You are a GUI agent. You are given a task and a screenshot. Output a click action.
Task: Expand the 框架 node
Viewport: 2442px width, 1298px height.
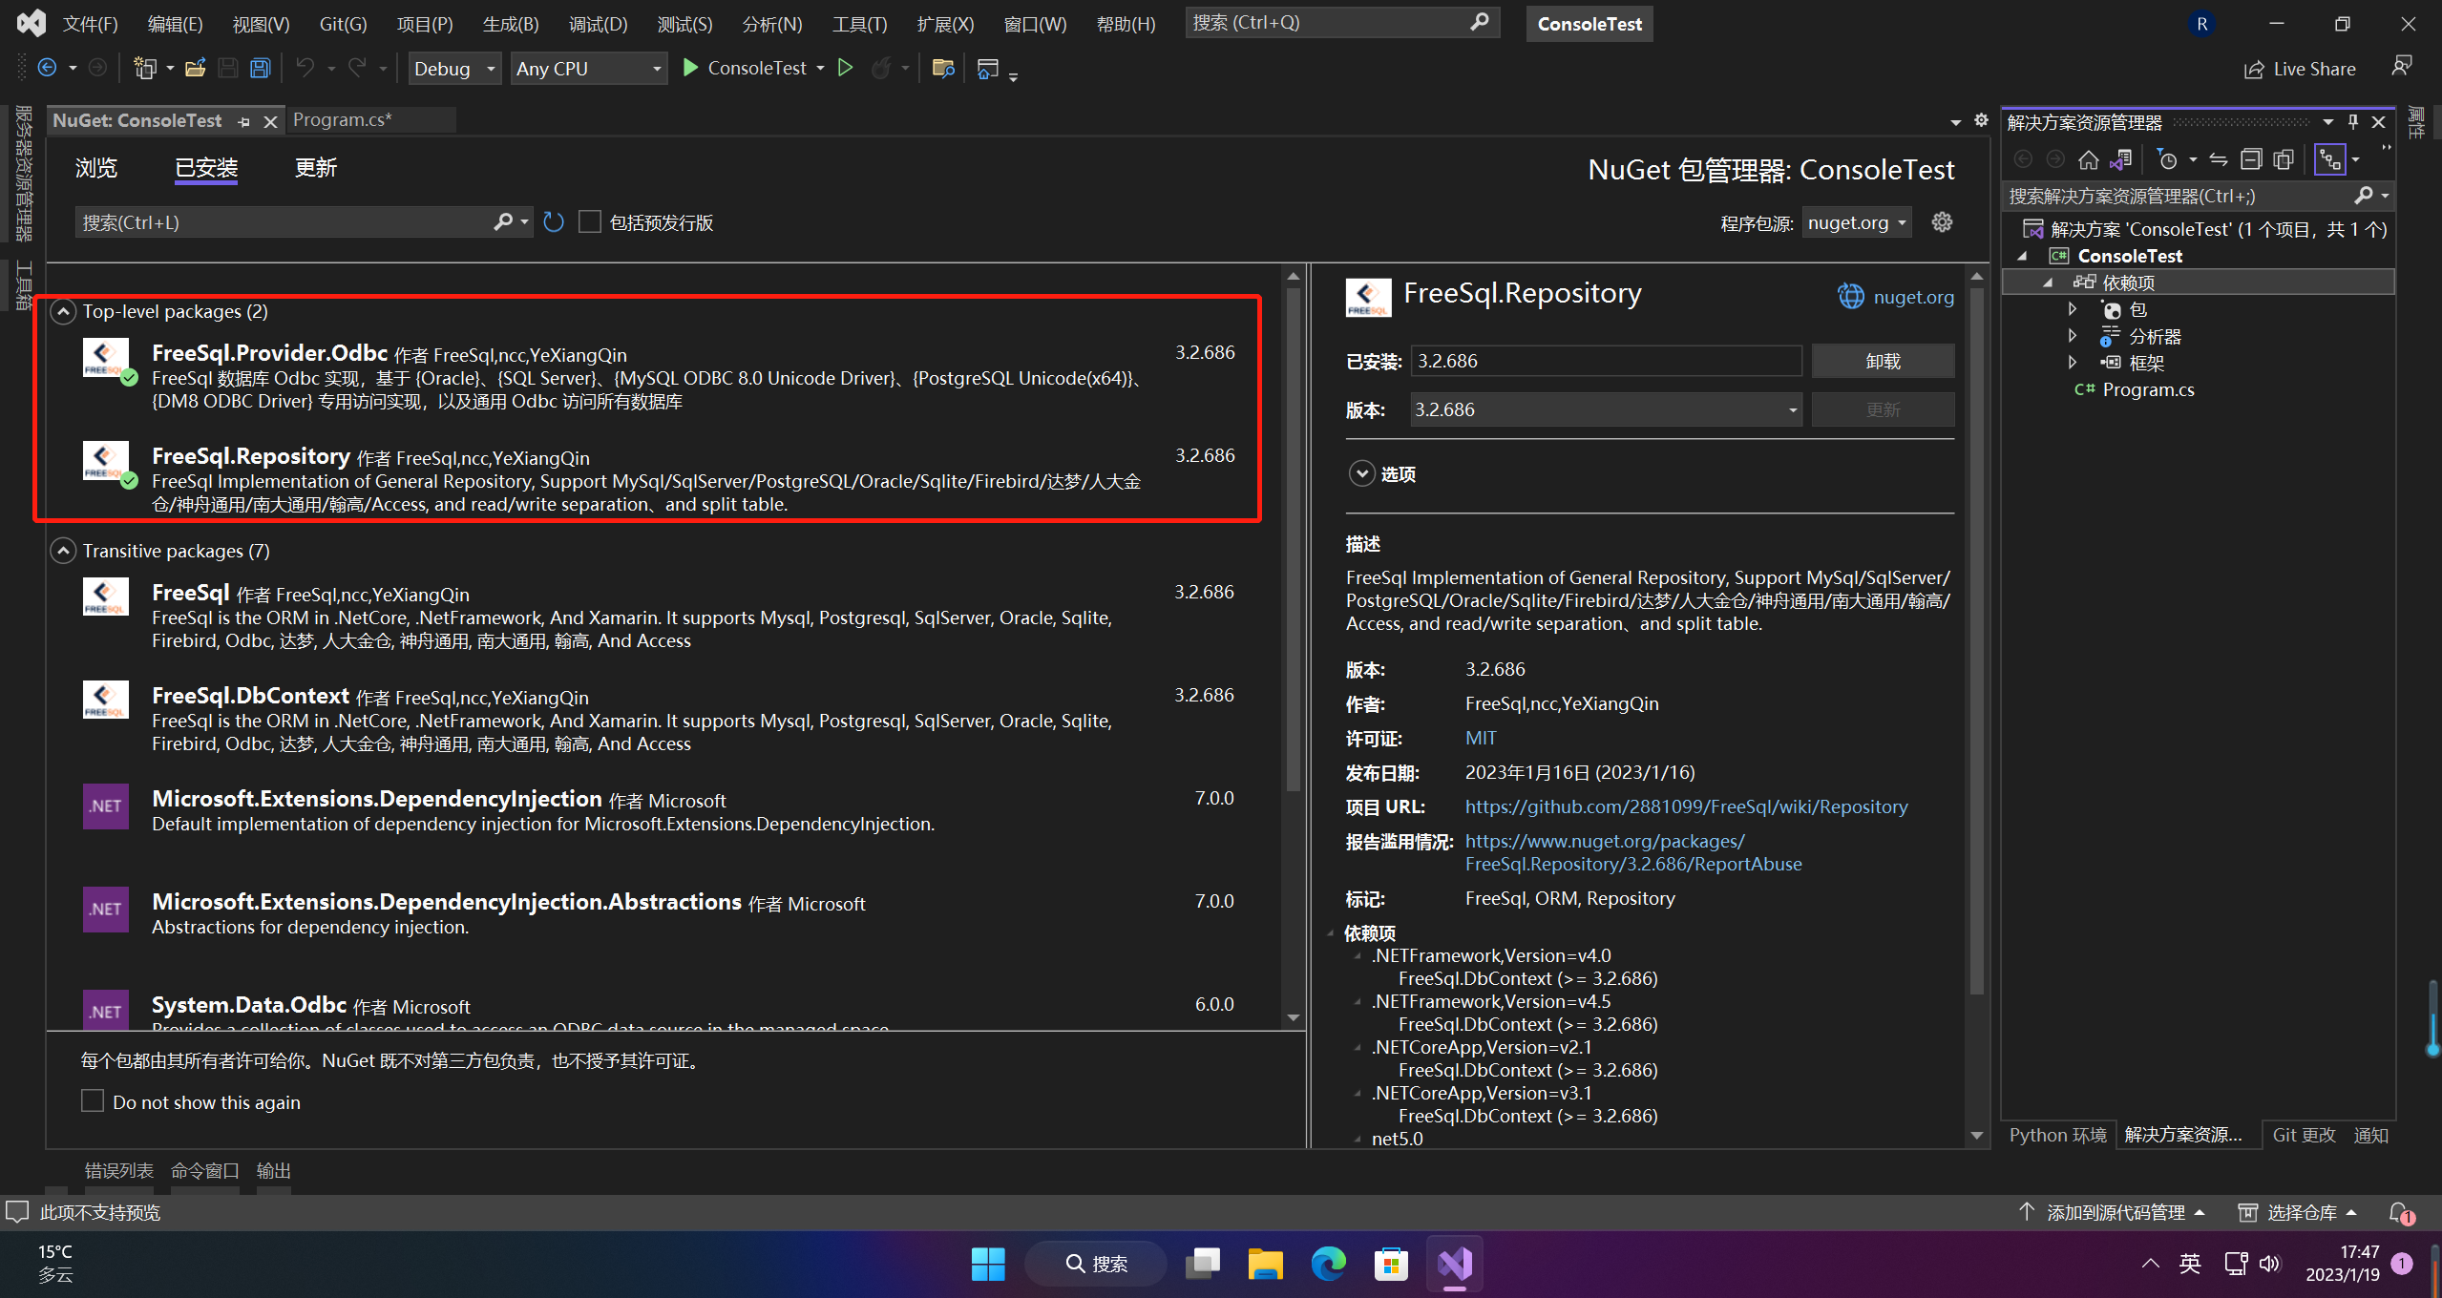tap(2072, 363)
